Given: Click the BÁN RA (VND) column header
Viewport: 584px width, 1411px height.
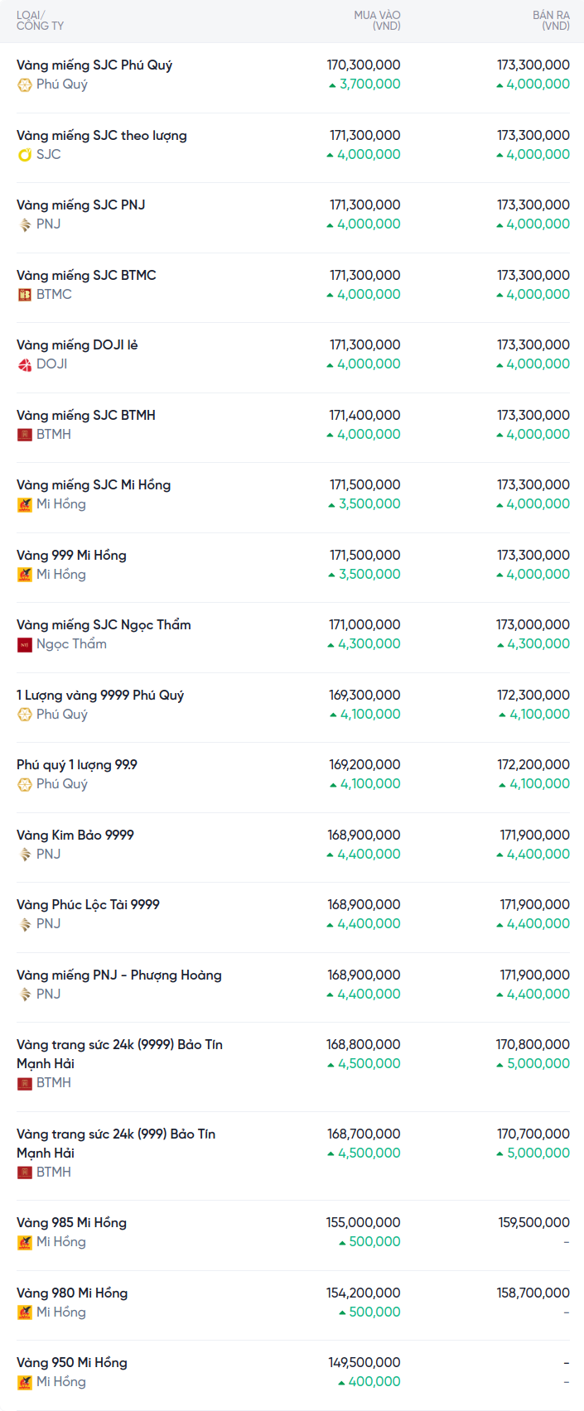Looking at the screenshot, I should [551, 21].
